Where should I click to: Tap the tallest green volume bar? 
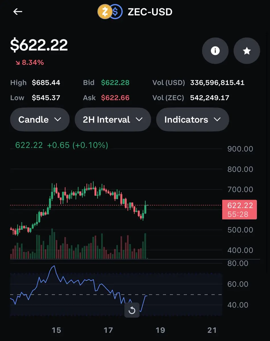point(52,244)
